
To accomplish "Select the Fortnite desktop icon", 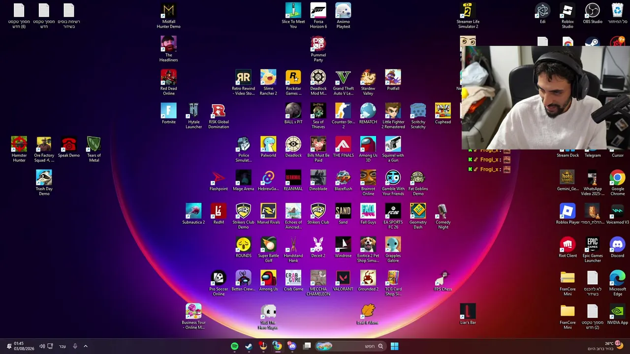I will 169,114.
